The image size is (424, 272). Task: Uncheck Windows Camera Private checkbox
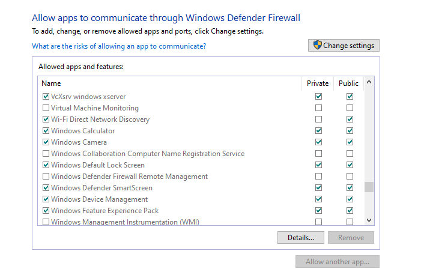point(318,142)
